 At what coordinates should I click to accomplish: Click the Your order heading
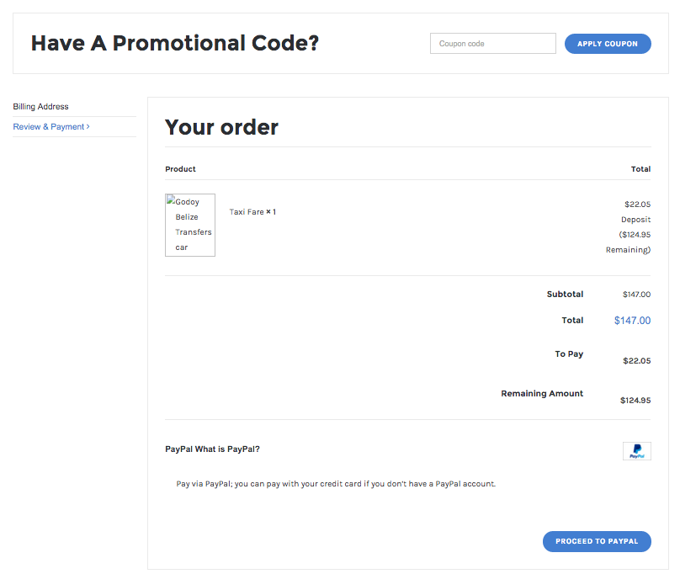click(x=221, y=127)
